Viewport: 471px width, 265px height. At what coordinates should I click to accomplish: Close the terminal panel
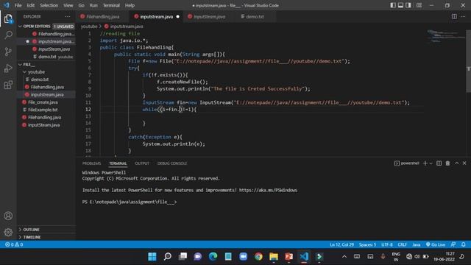point(464,163)
